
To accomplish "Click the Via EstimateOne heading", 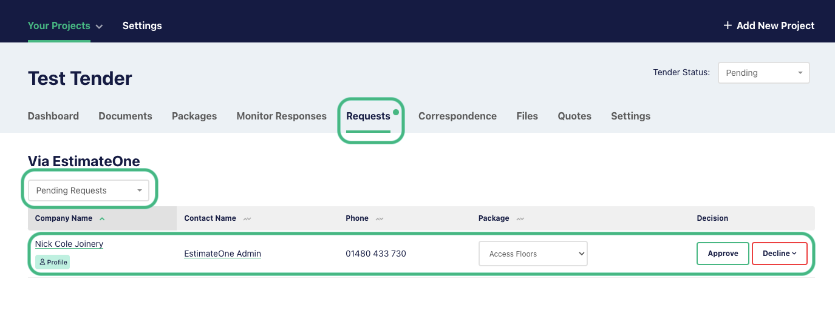I will [x=84, y=161].
